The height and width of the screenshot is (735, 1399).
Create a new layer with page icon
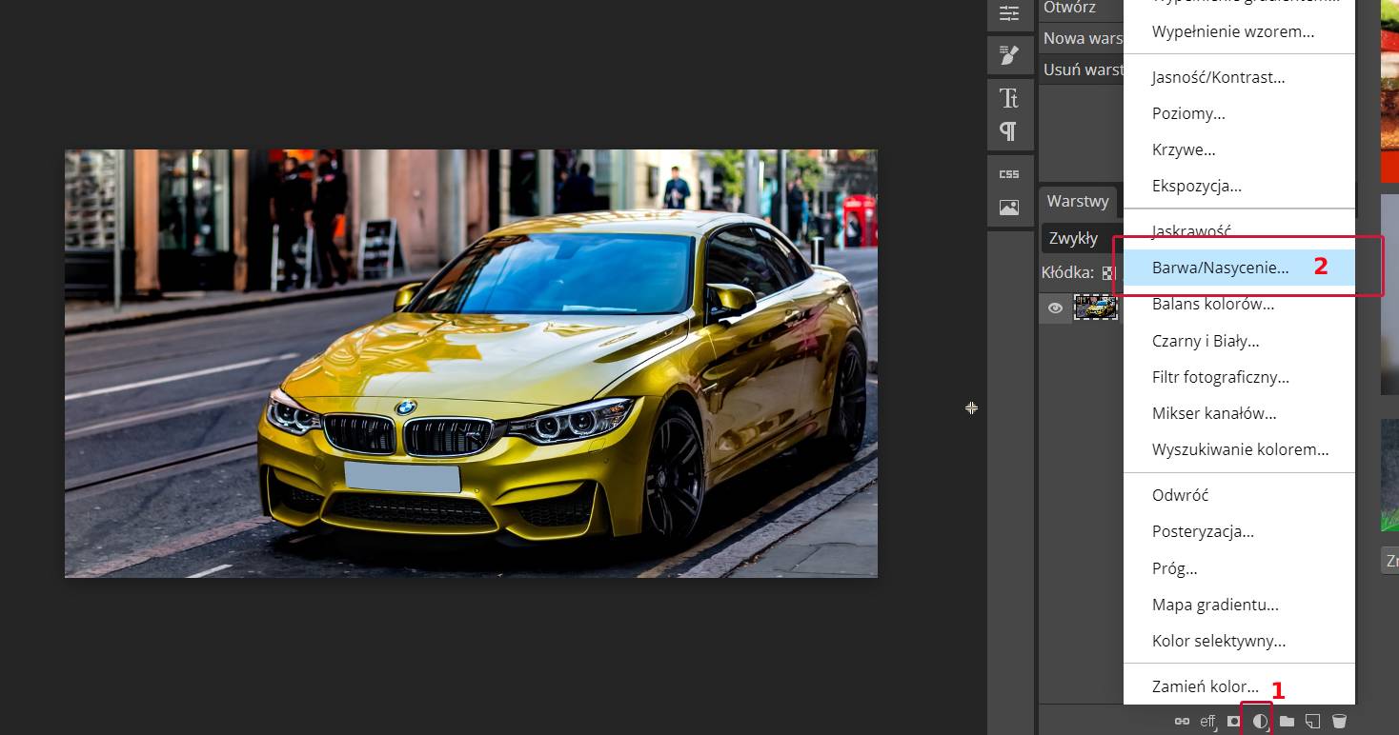pyautogui.click(x=1313, y=722)
